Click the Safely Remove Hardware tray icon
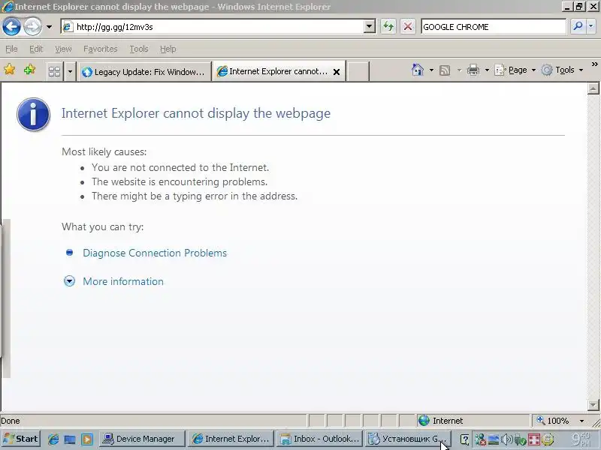 [520, 439]
